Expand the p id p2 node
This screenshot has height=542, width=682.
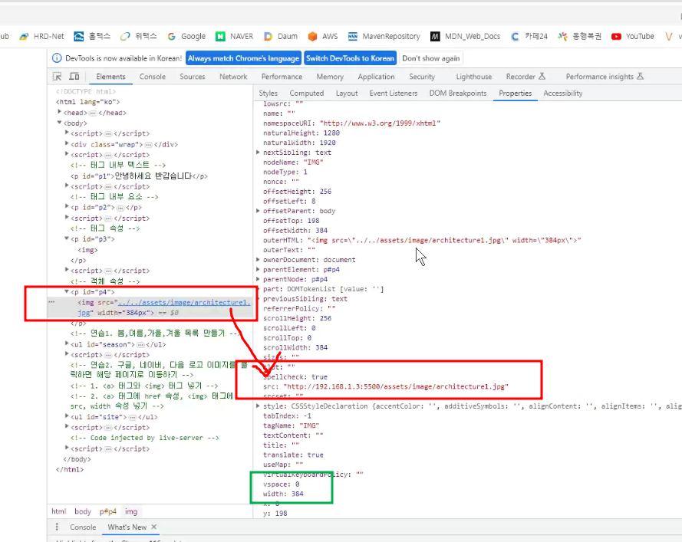67,207
